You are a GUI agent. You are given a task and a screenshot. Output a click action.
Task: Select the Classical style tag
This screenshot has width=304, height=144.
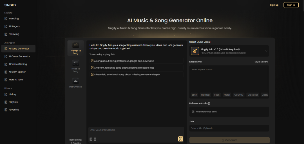(252, 95)
